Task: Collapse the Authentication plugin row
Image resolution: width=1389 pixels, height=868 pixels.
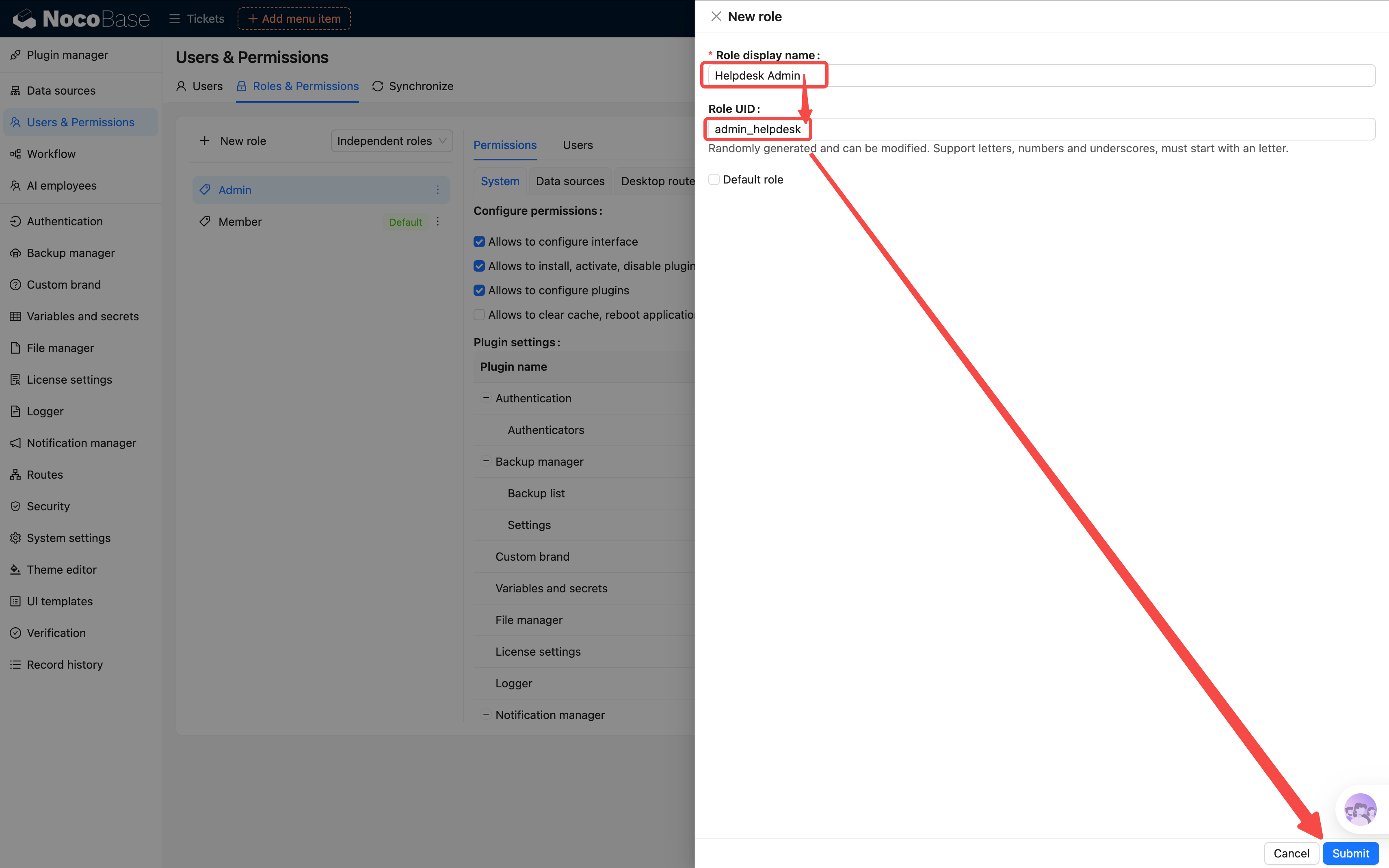Action: [486, 398]
